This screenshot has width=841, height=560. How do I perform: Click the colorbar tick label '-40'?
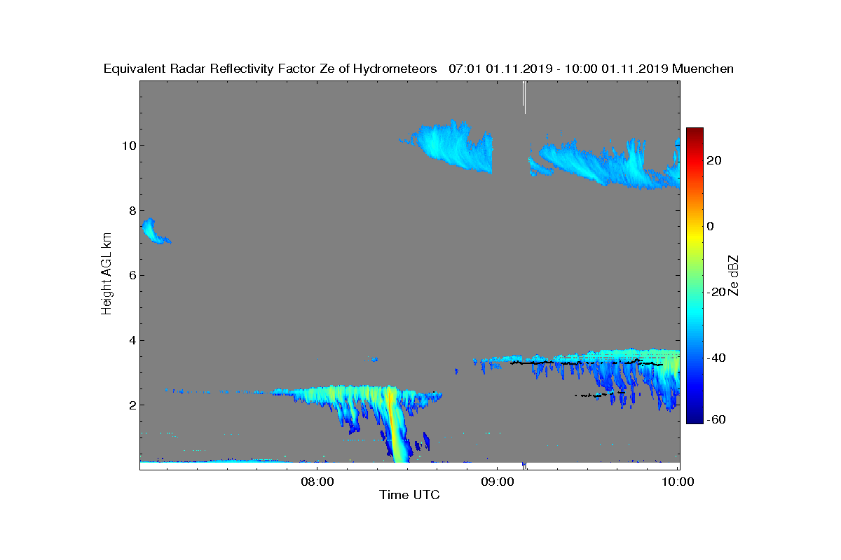[715, 358]
